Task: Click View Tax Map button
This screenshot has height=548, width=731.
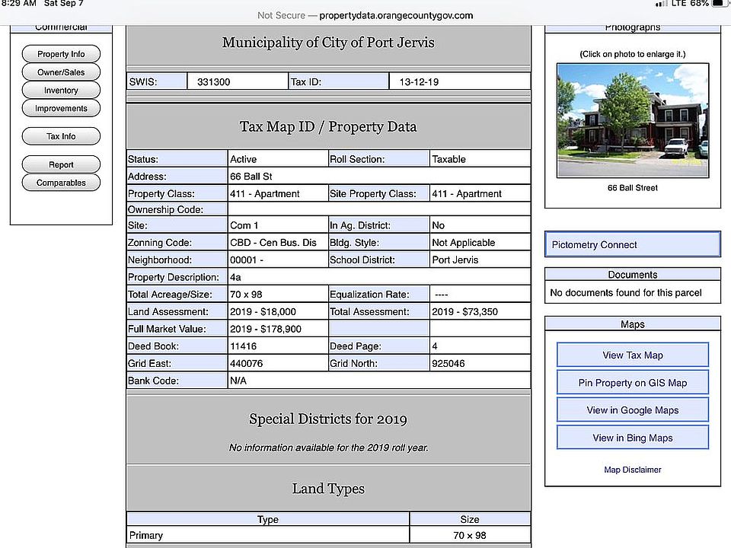Action: coord(633,355)
